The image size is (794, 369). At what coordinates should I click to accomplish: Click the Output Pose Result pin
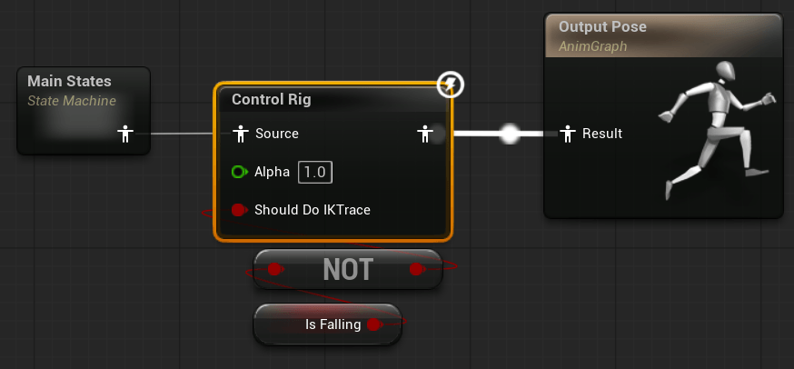pyautogui.click(x=569, y=134)
